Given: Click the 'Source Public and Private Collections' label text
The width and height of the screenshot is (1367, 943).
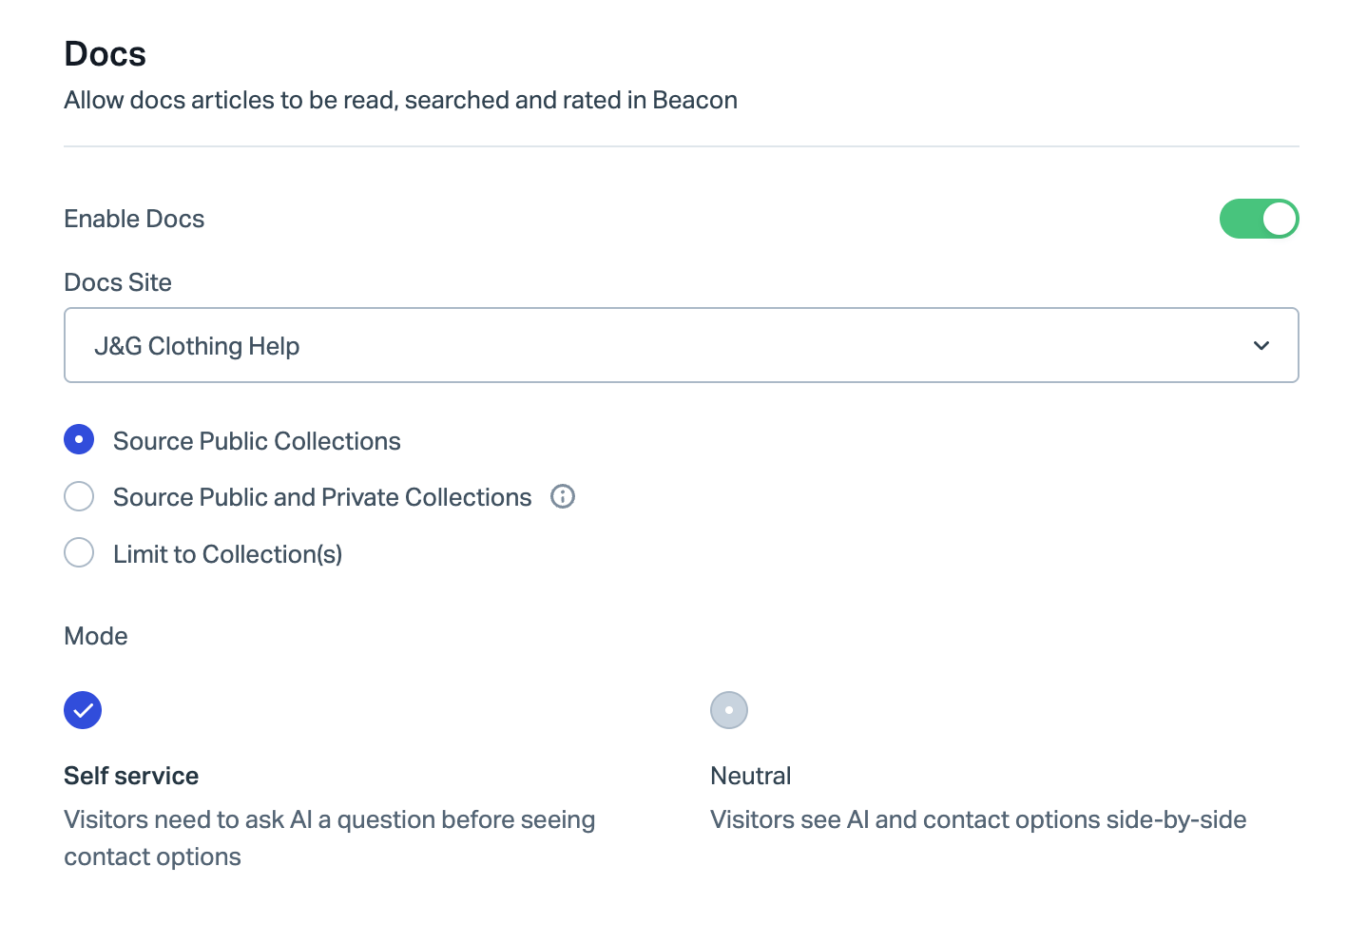Looking at the screenshot, I should pyautogui.click(x=321, y=497).
